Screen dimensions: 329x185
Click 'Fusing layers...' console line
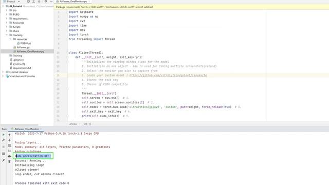point(28,142)
